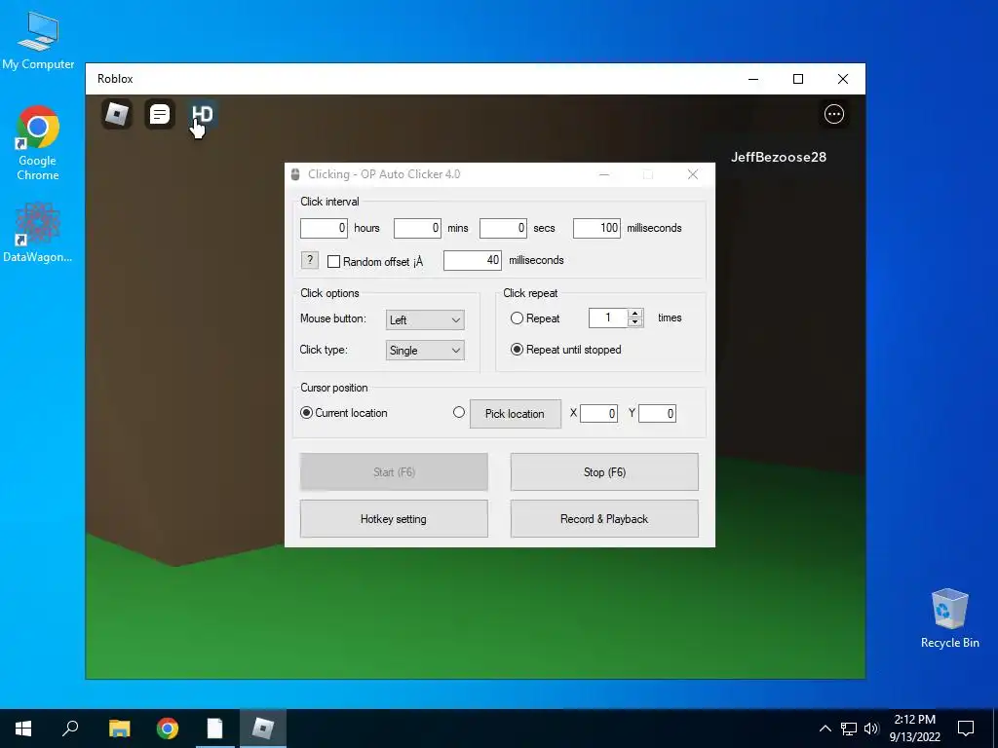Increase the repeat count with up arrow

tap(634, 313)
